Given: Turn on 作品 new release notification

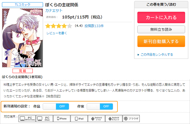Looking at the screenshot, I should 49,106.
